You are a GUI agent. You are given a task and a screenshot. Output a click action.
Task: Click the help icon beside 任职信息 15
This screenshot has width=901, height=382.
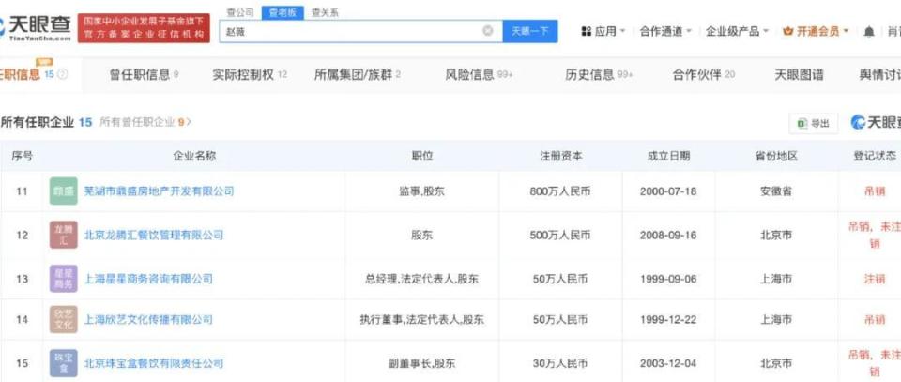click(x=63, y=75)
